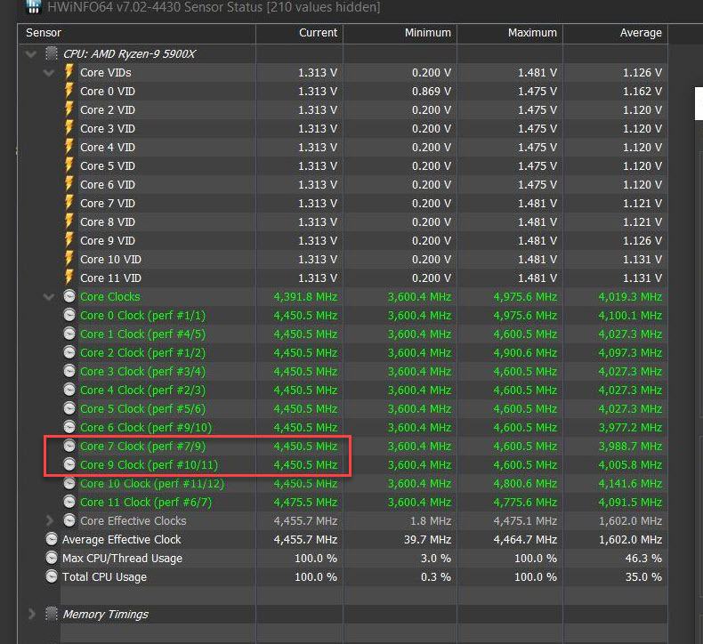
Task: Click the clock icon for Core 6 Clock
Action: point(69,427)
